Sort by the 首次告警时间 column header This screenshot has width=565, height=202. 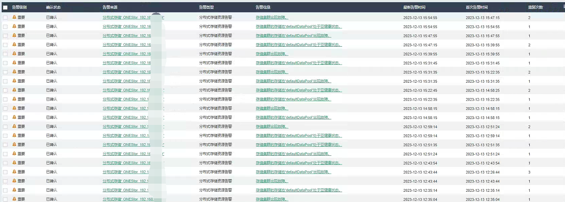tap(477, 7)
